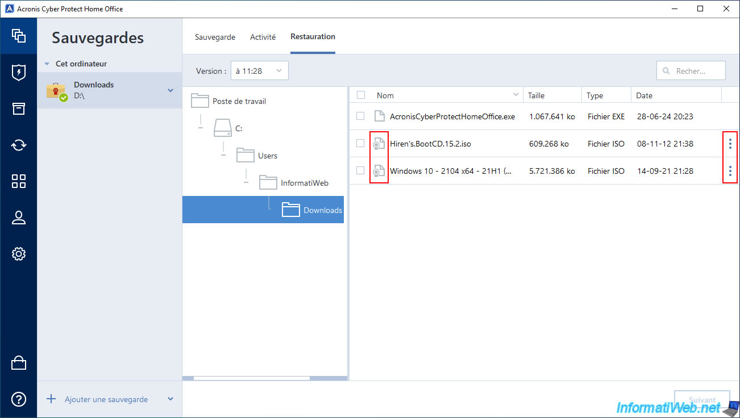Select the Restauration tab
This screenshot has width=740, height=418.
[313, 37]
